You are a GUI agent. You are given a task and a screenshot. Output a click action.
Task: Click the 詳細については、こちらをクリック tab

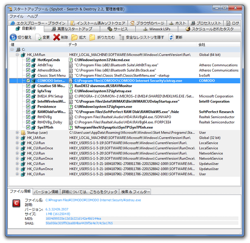pos(90,192)
